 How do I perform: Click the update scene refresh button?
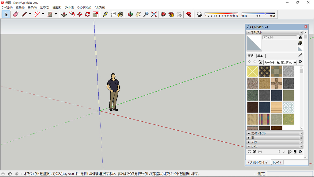tap(249, 152)
